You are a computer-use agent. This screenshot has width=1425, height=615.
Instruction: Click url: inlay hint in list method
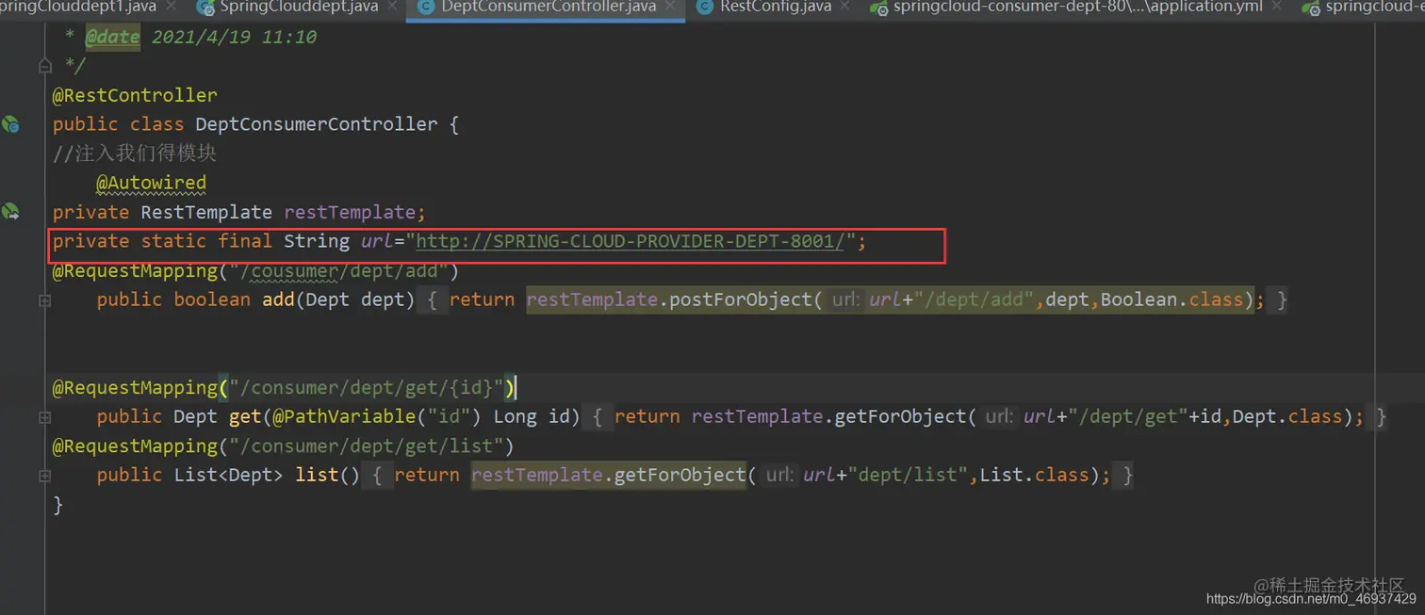click(x=779, y=476)
